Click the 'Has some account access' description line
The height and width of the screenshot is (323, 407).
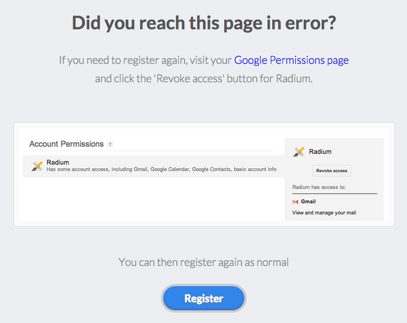coord(161,169)
